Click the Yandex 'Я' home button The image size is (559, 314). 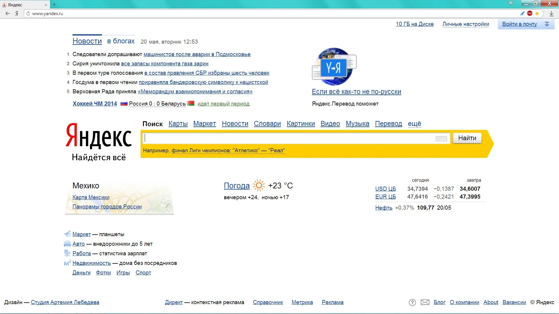(17, 13)
